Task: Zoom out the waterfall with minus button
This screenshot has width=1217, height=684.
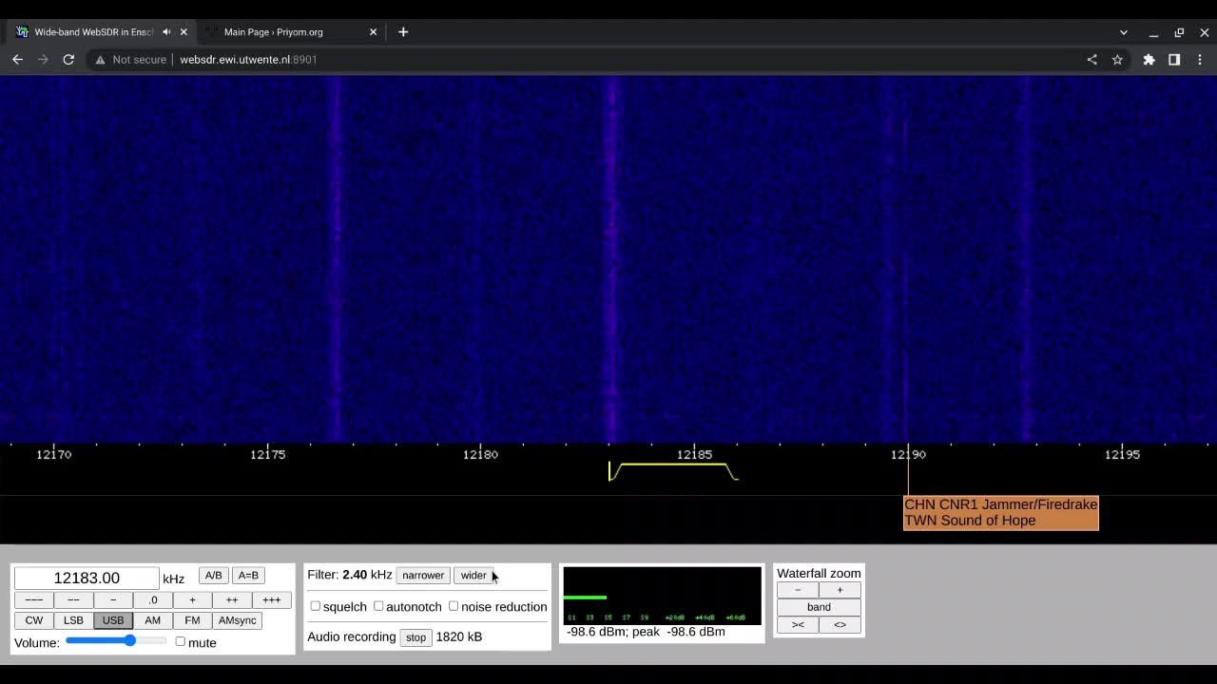Action: click(798, 590)
